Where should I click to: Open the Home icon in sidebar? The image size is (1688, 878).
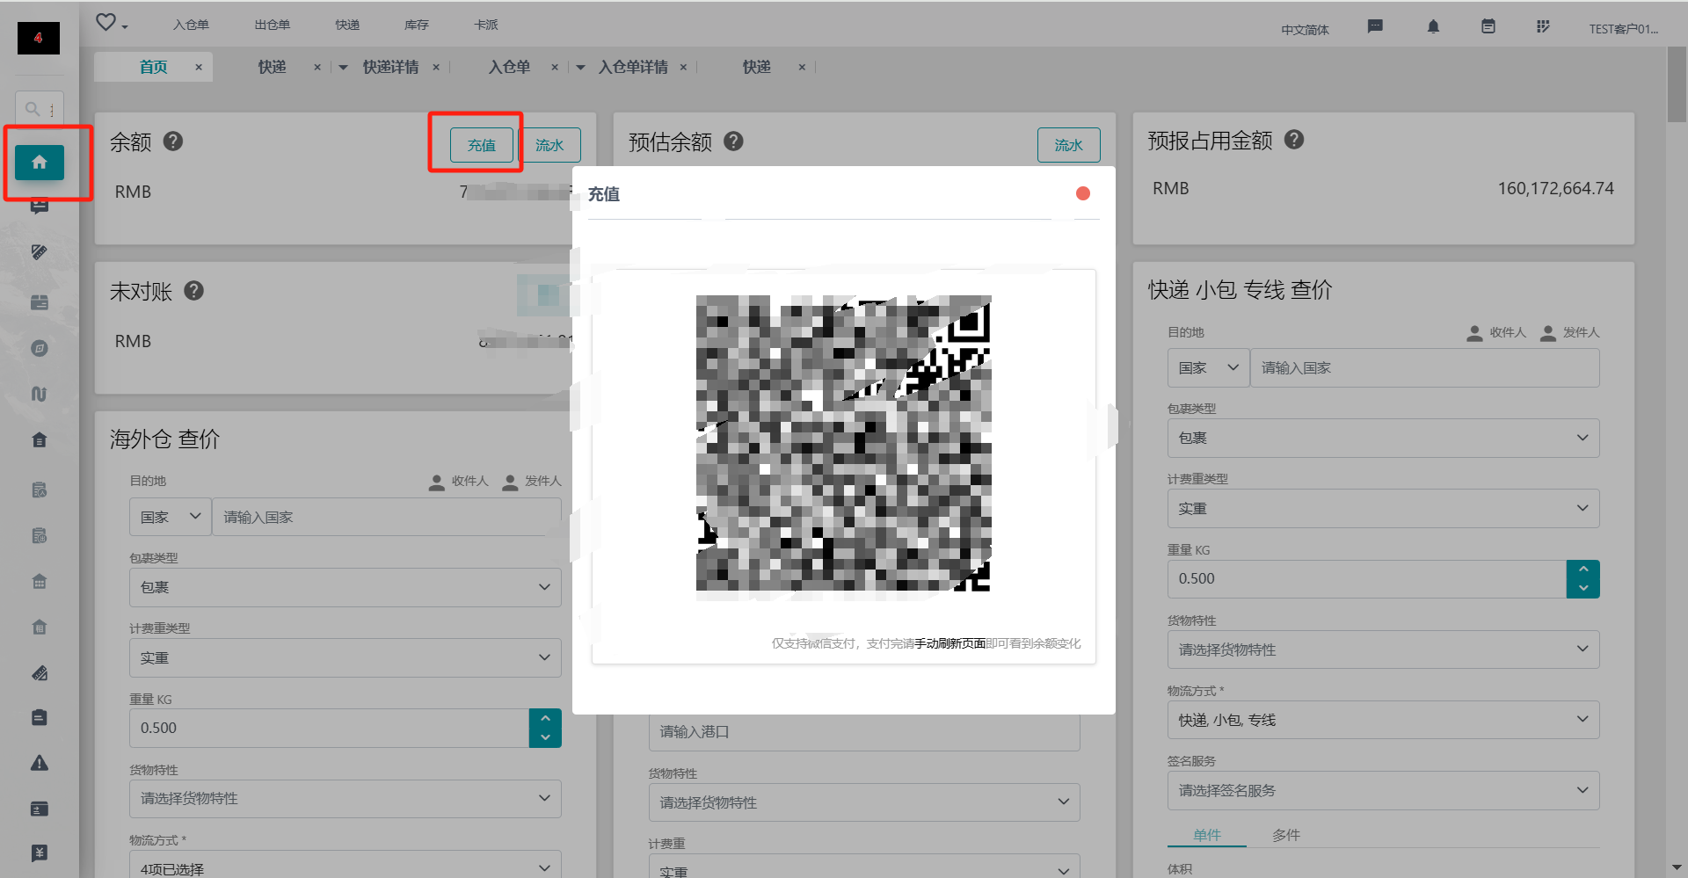click(40, 163)
